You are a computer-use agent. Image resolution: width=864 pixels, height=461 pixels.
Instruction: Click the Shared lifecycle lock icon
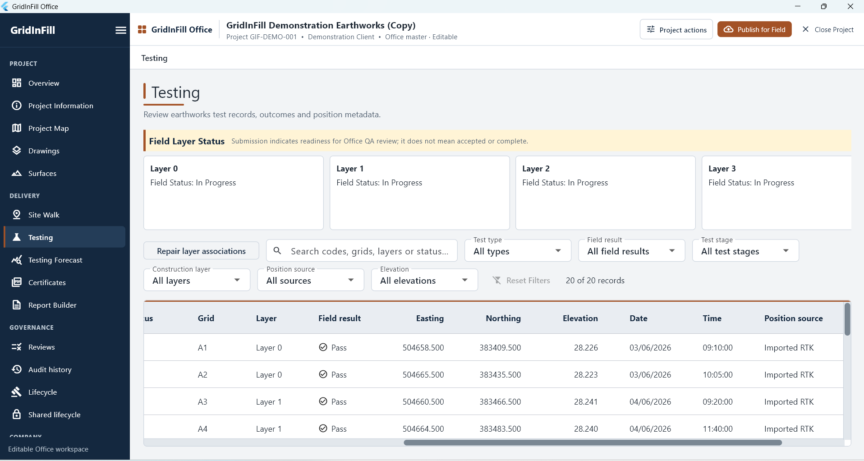(x=17, y=415)
